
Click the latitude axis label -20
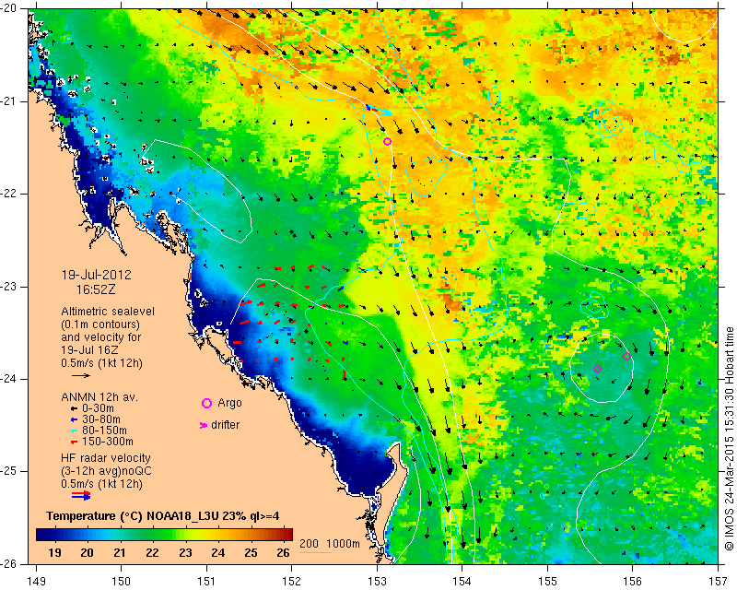pos(9,9)
